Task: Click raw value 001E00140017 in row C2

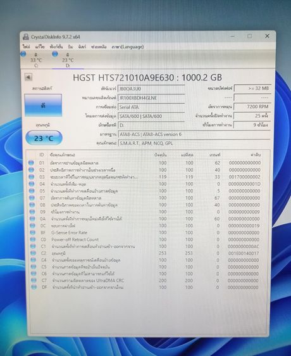Action: [x=244, y=253]
